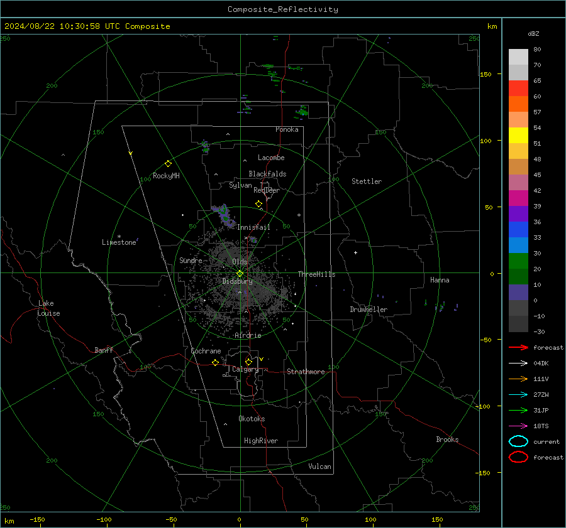Click the asterisk marker above Limestone
Image resolution: width=566 pixels, height=528 pixels.
(119, 237)
